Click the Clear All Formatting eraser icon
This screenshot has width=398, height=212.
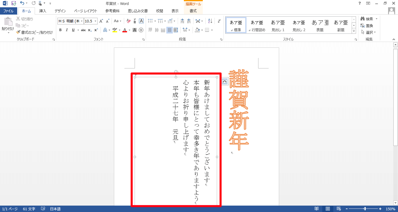(129, 21)
